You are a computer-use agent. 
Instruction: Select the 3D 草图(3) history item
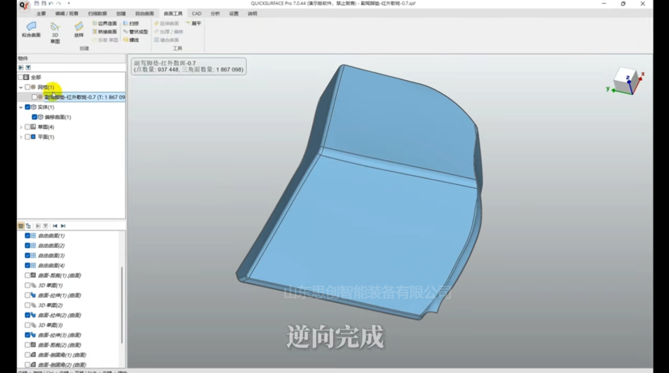point(51,326)
